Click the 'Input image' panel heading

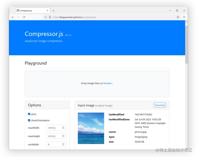coord(86,105)
